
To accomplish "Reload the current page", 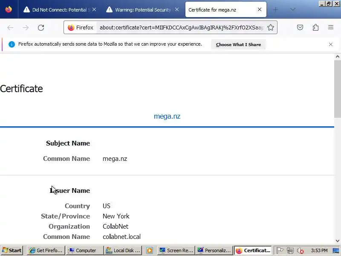I will click(x=41, y=28).
